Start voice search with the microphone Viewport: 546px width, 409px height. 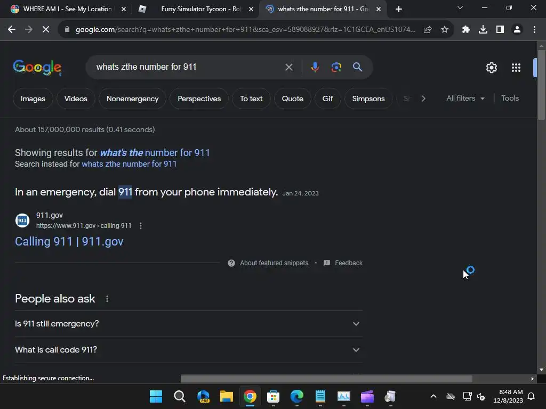tap(315, 67)
